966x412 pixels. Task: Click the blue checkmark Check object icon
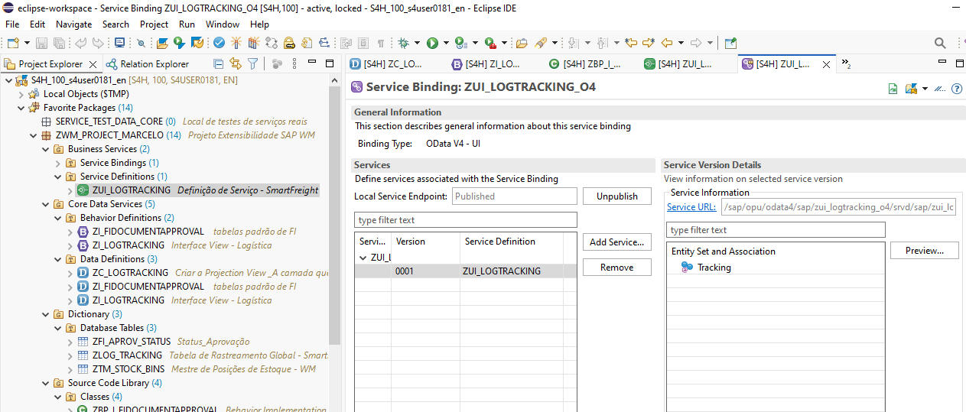point(219,44)
